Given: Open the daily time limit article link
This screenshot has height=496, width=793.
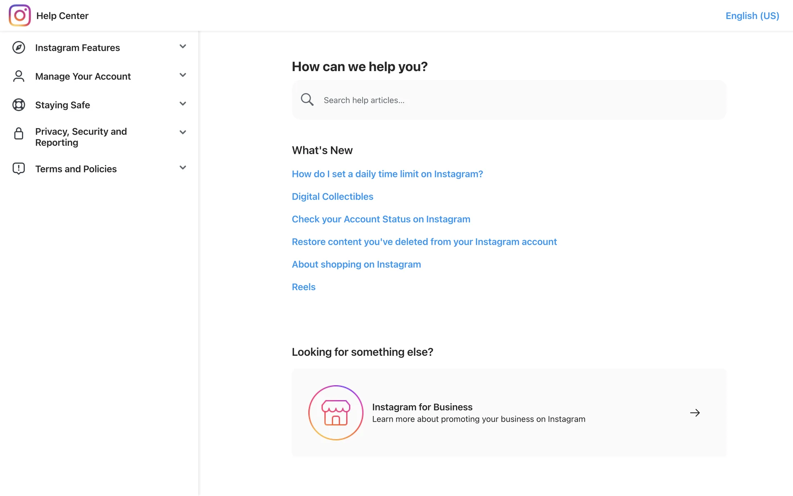Looking at the screenshot, I should pyautogui.click(x=387, y=174).
